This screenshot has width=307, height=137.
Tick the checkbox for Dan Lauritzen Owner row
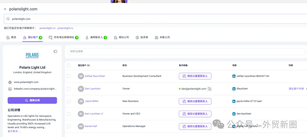69,89
